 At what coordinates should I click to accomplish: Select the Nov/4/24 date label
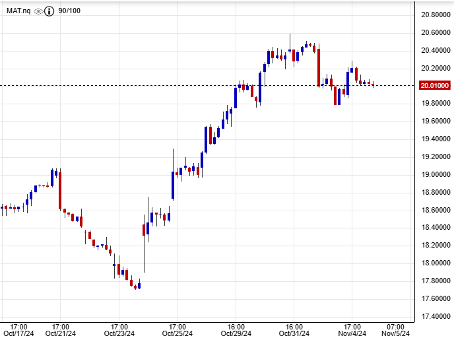352,333
